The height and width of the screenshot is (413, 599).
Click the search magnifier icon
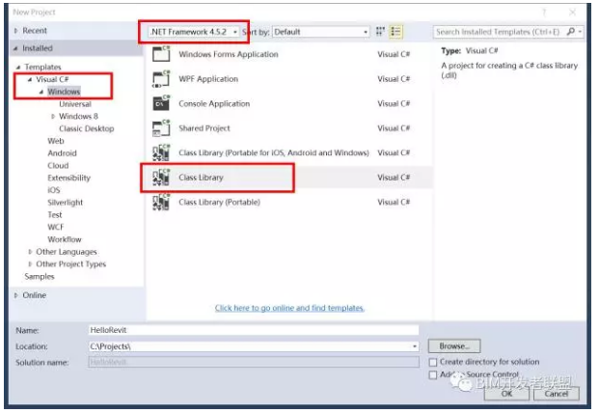tap(570, 31)
